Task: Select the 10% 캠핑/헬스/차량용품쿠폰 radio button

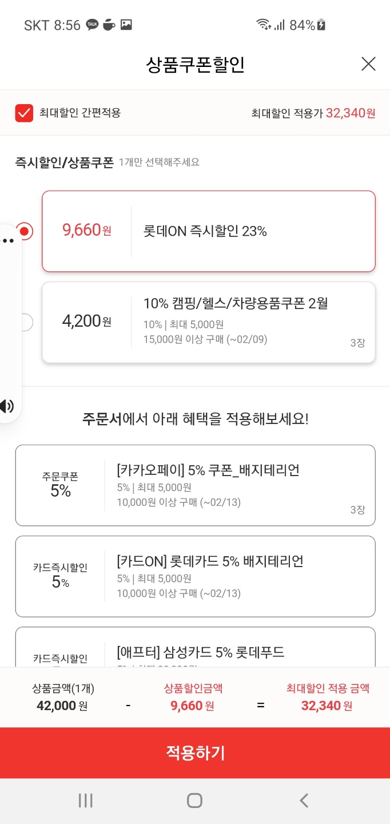Action: [x=26, y=322]
